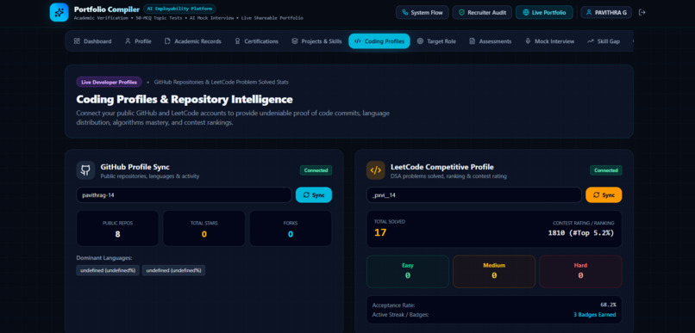Click the Hard problems card

click(x=580, y=272)
